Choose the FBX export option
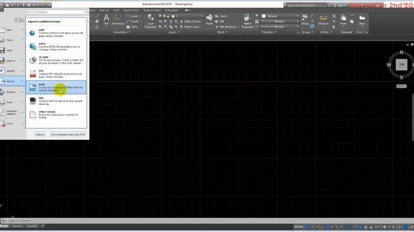This screenshot has height=232, width=414. coord(56,101)
